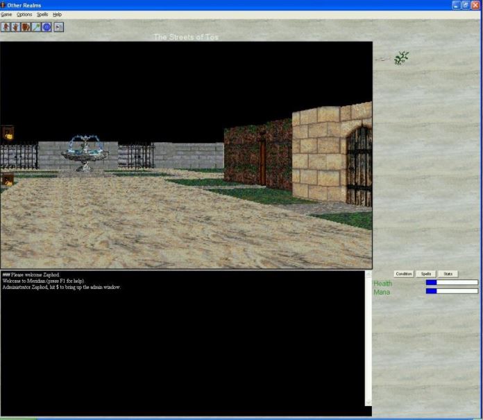This screenshot has height=420, width=483.
Task: Close the Other Realms window
Action: click(475, 6)
